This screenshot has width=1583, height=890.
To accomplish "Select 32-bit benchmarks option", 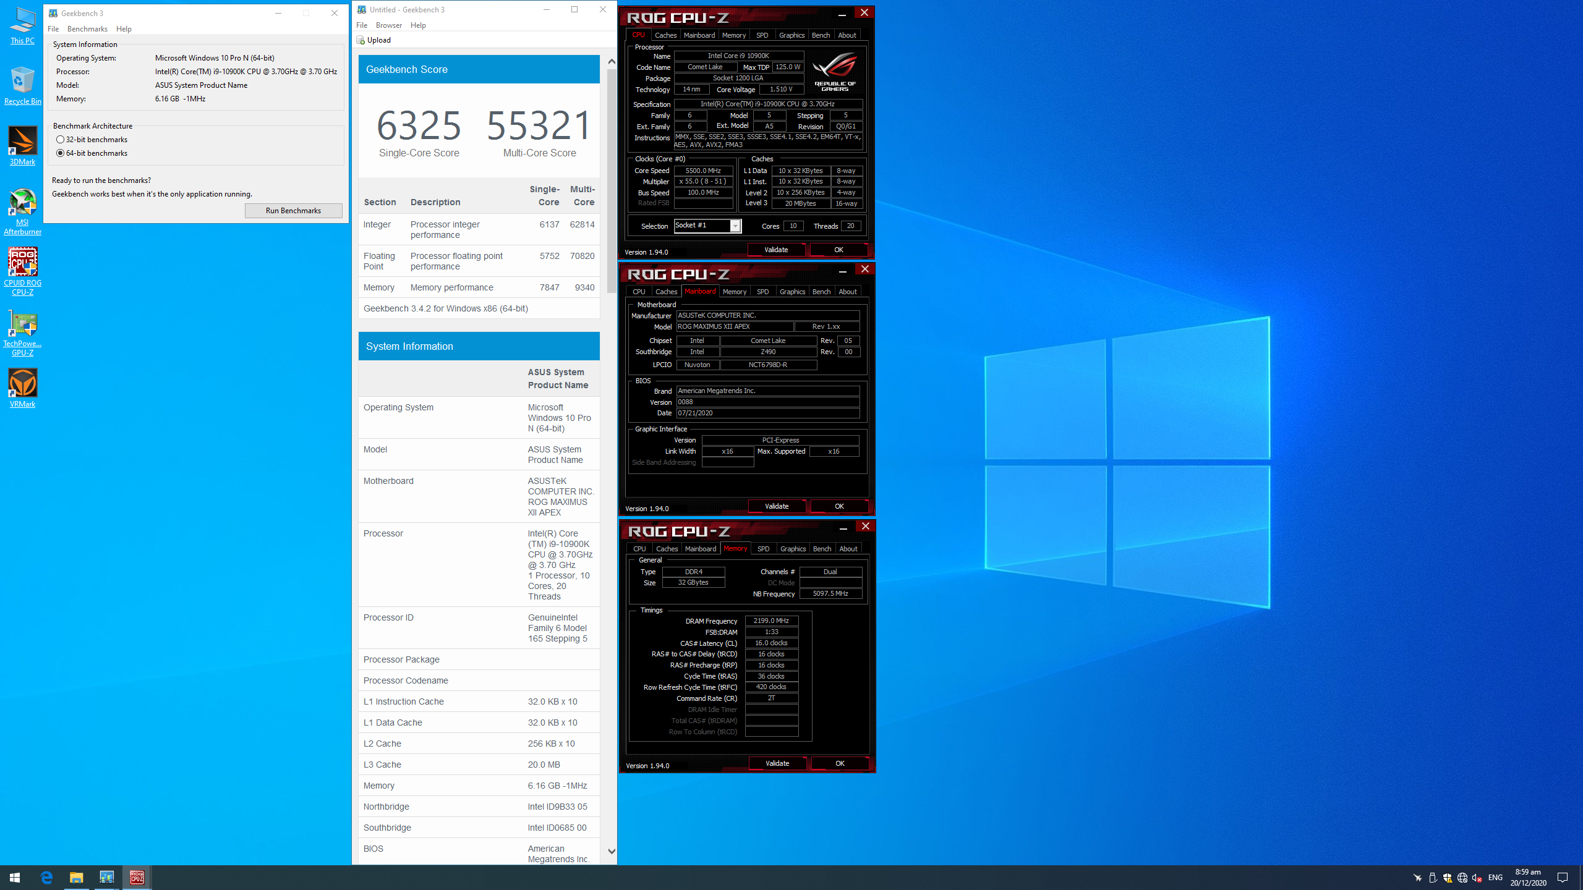I will [92, 140].
